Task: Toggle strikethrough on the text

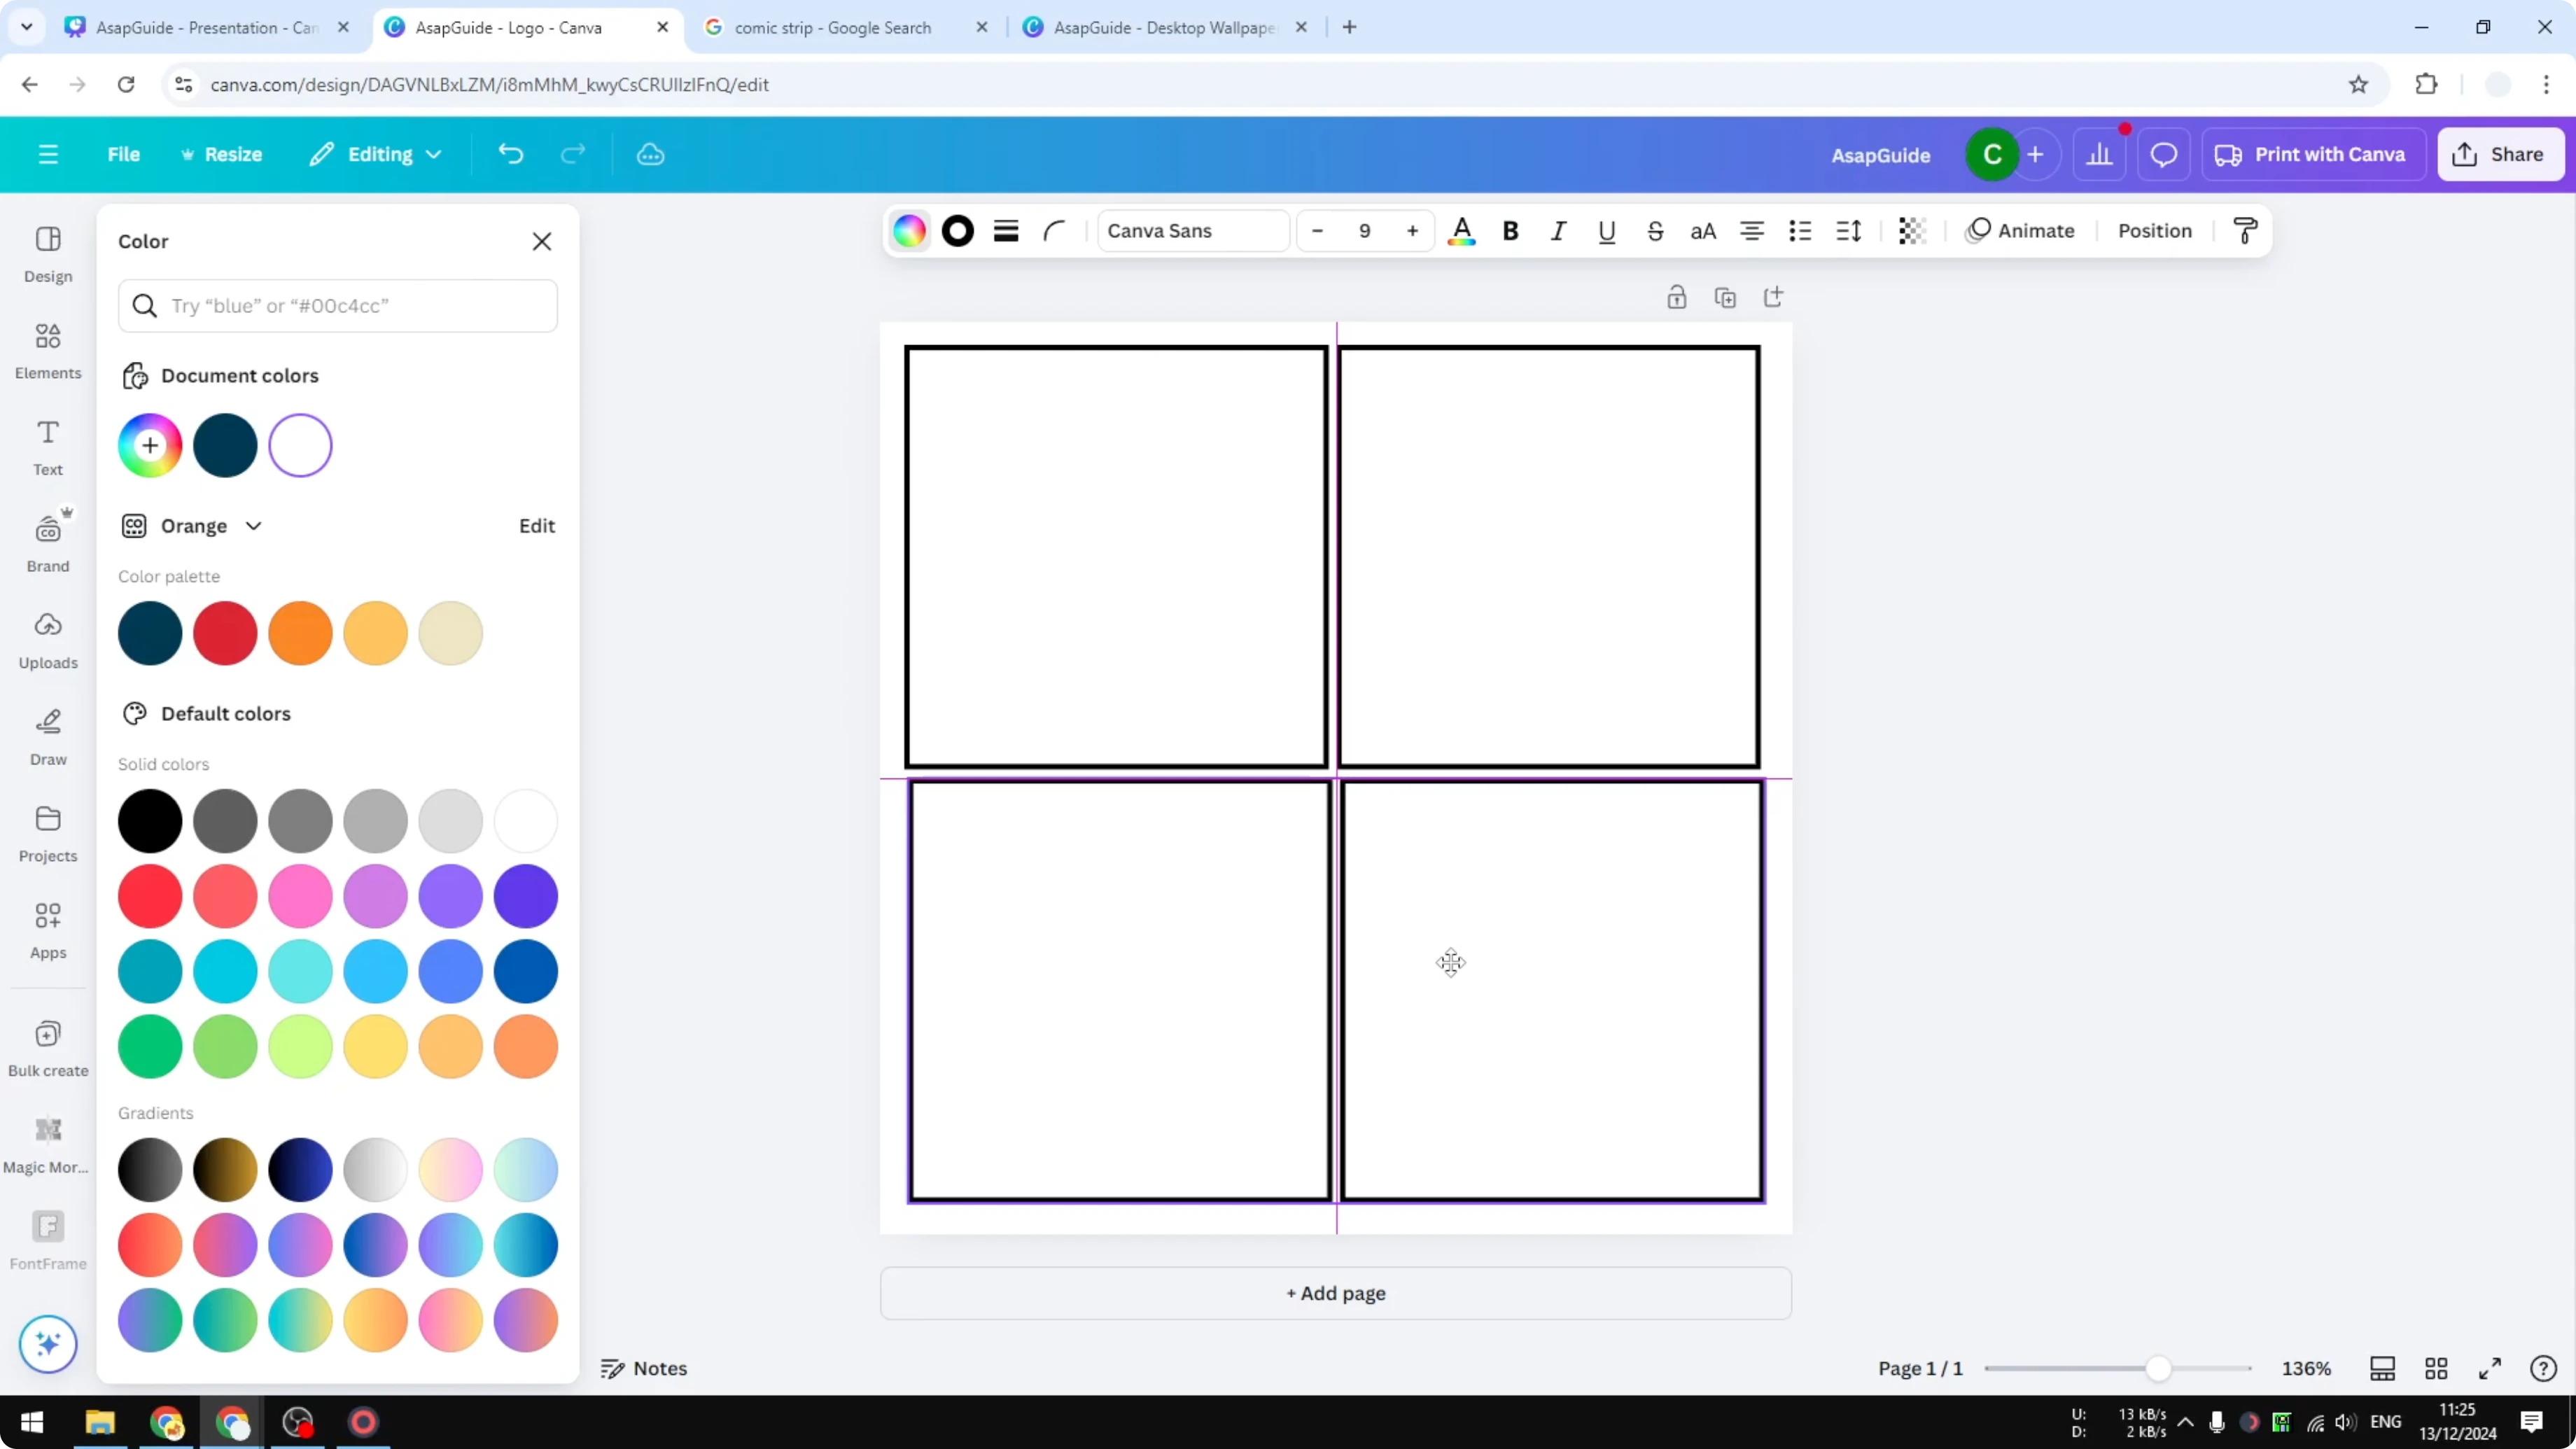Action: click(x=1655, y=231)
